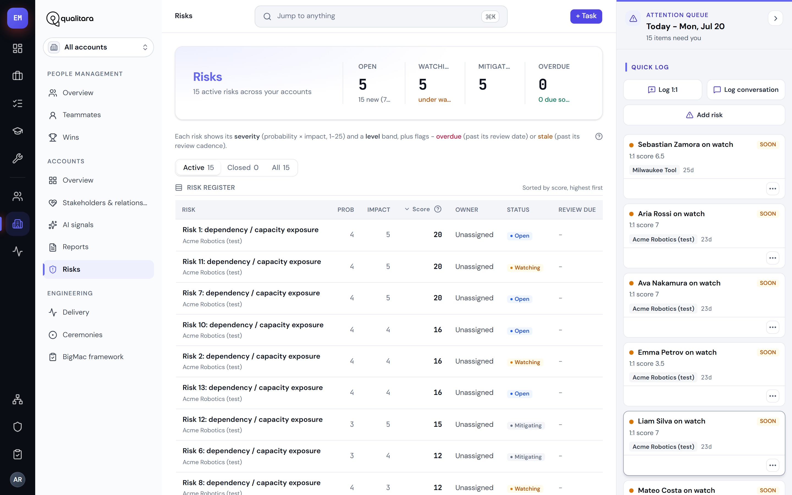Click the AR user avatar
Viewport: 792px width, 495px height.
(x=18, y=480)
